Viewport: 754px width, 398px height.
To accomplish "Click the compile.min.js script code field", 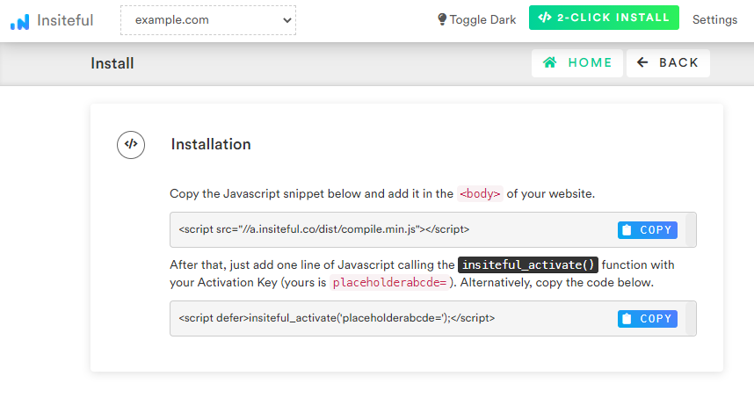I will 432,230.
